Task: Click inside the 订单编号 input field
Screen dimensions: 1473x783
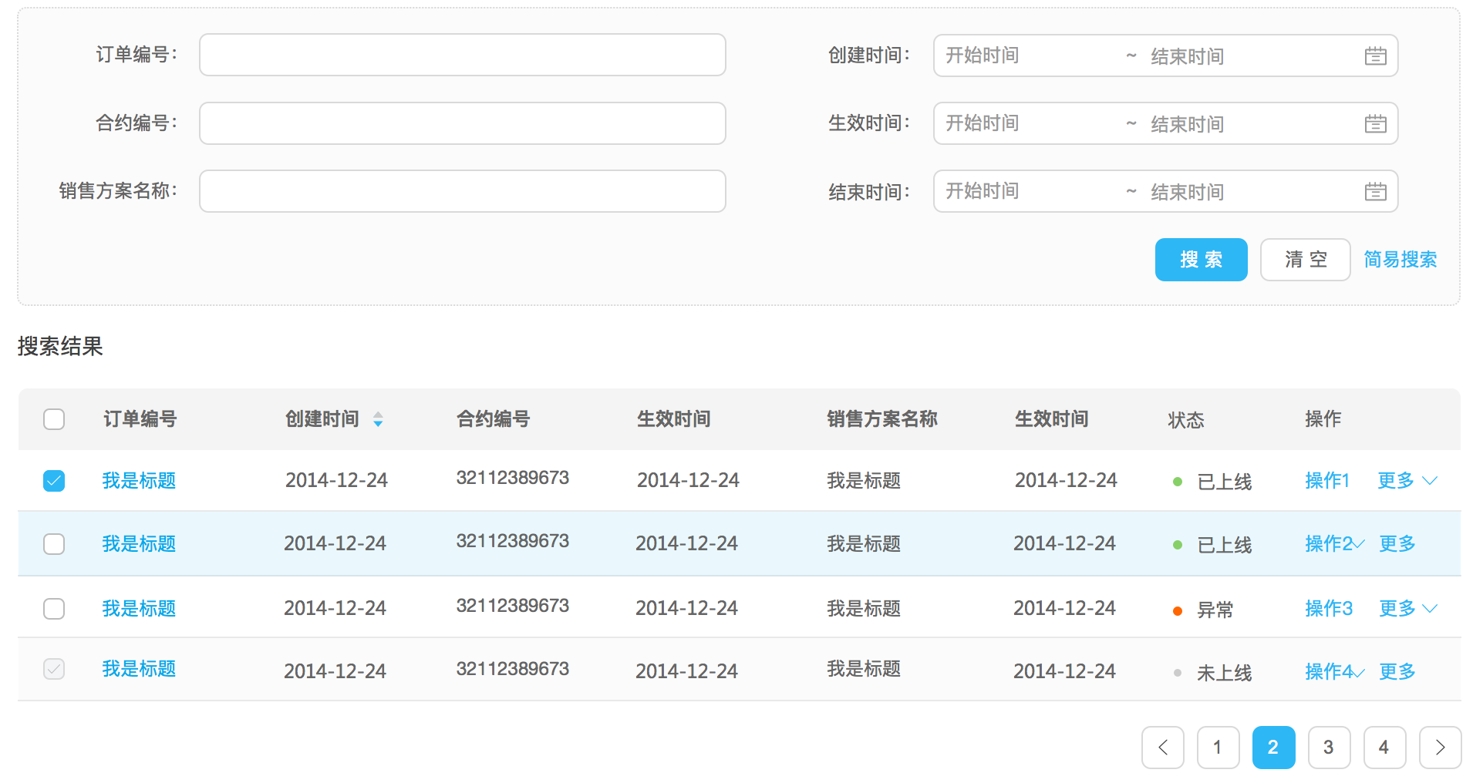Action: [x=462, y=55]
